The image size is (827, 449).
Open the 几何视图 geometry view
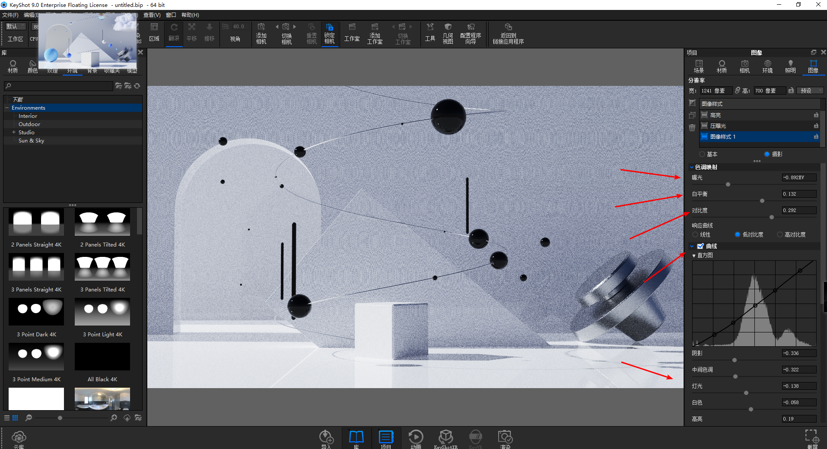click(x=448, y=34)
